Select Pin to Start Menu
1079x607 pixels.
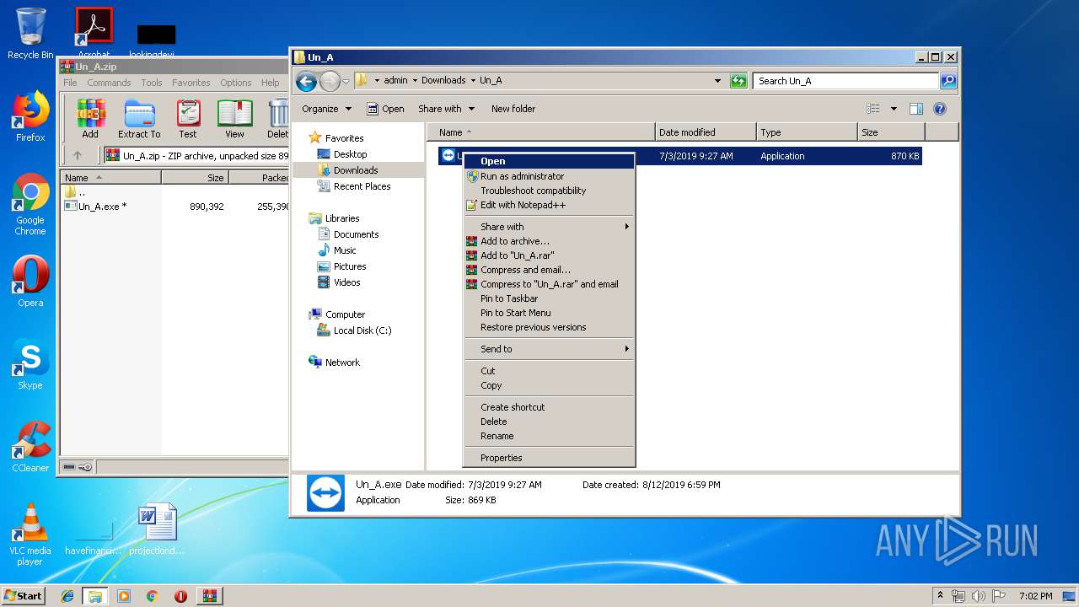[549, 313]
